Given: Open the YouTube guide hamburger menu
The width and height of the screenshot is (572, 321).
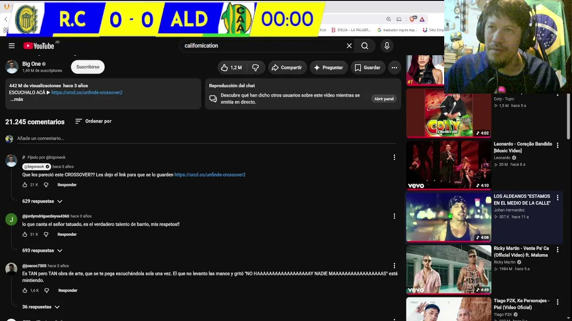Looking at the screenshot, I should [12, 45].
